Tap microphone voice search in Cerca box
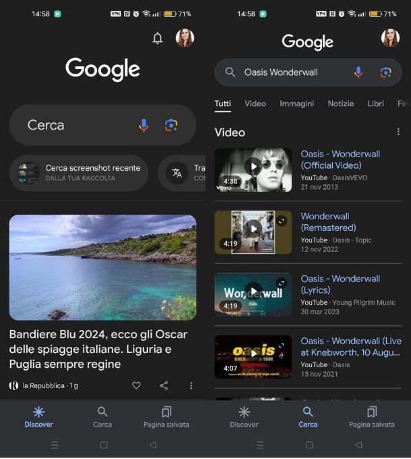This screenshot has height=459, width=411. click(144, 126)
